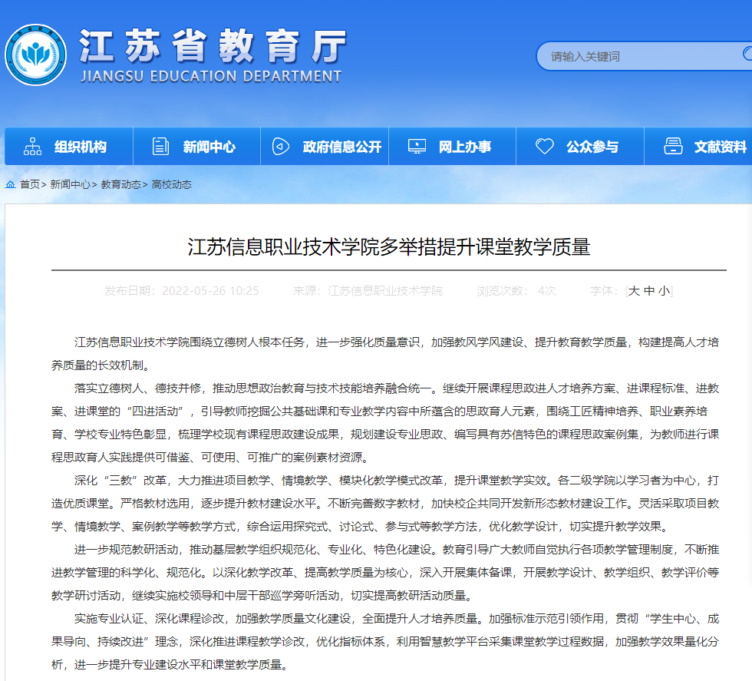Open the 公众参与 menu

[580, 147]
